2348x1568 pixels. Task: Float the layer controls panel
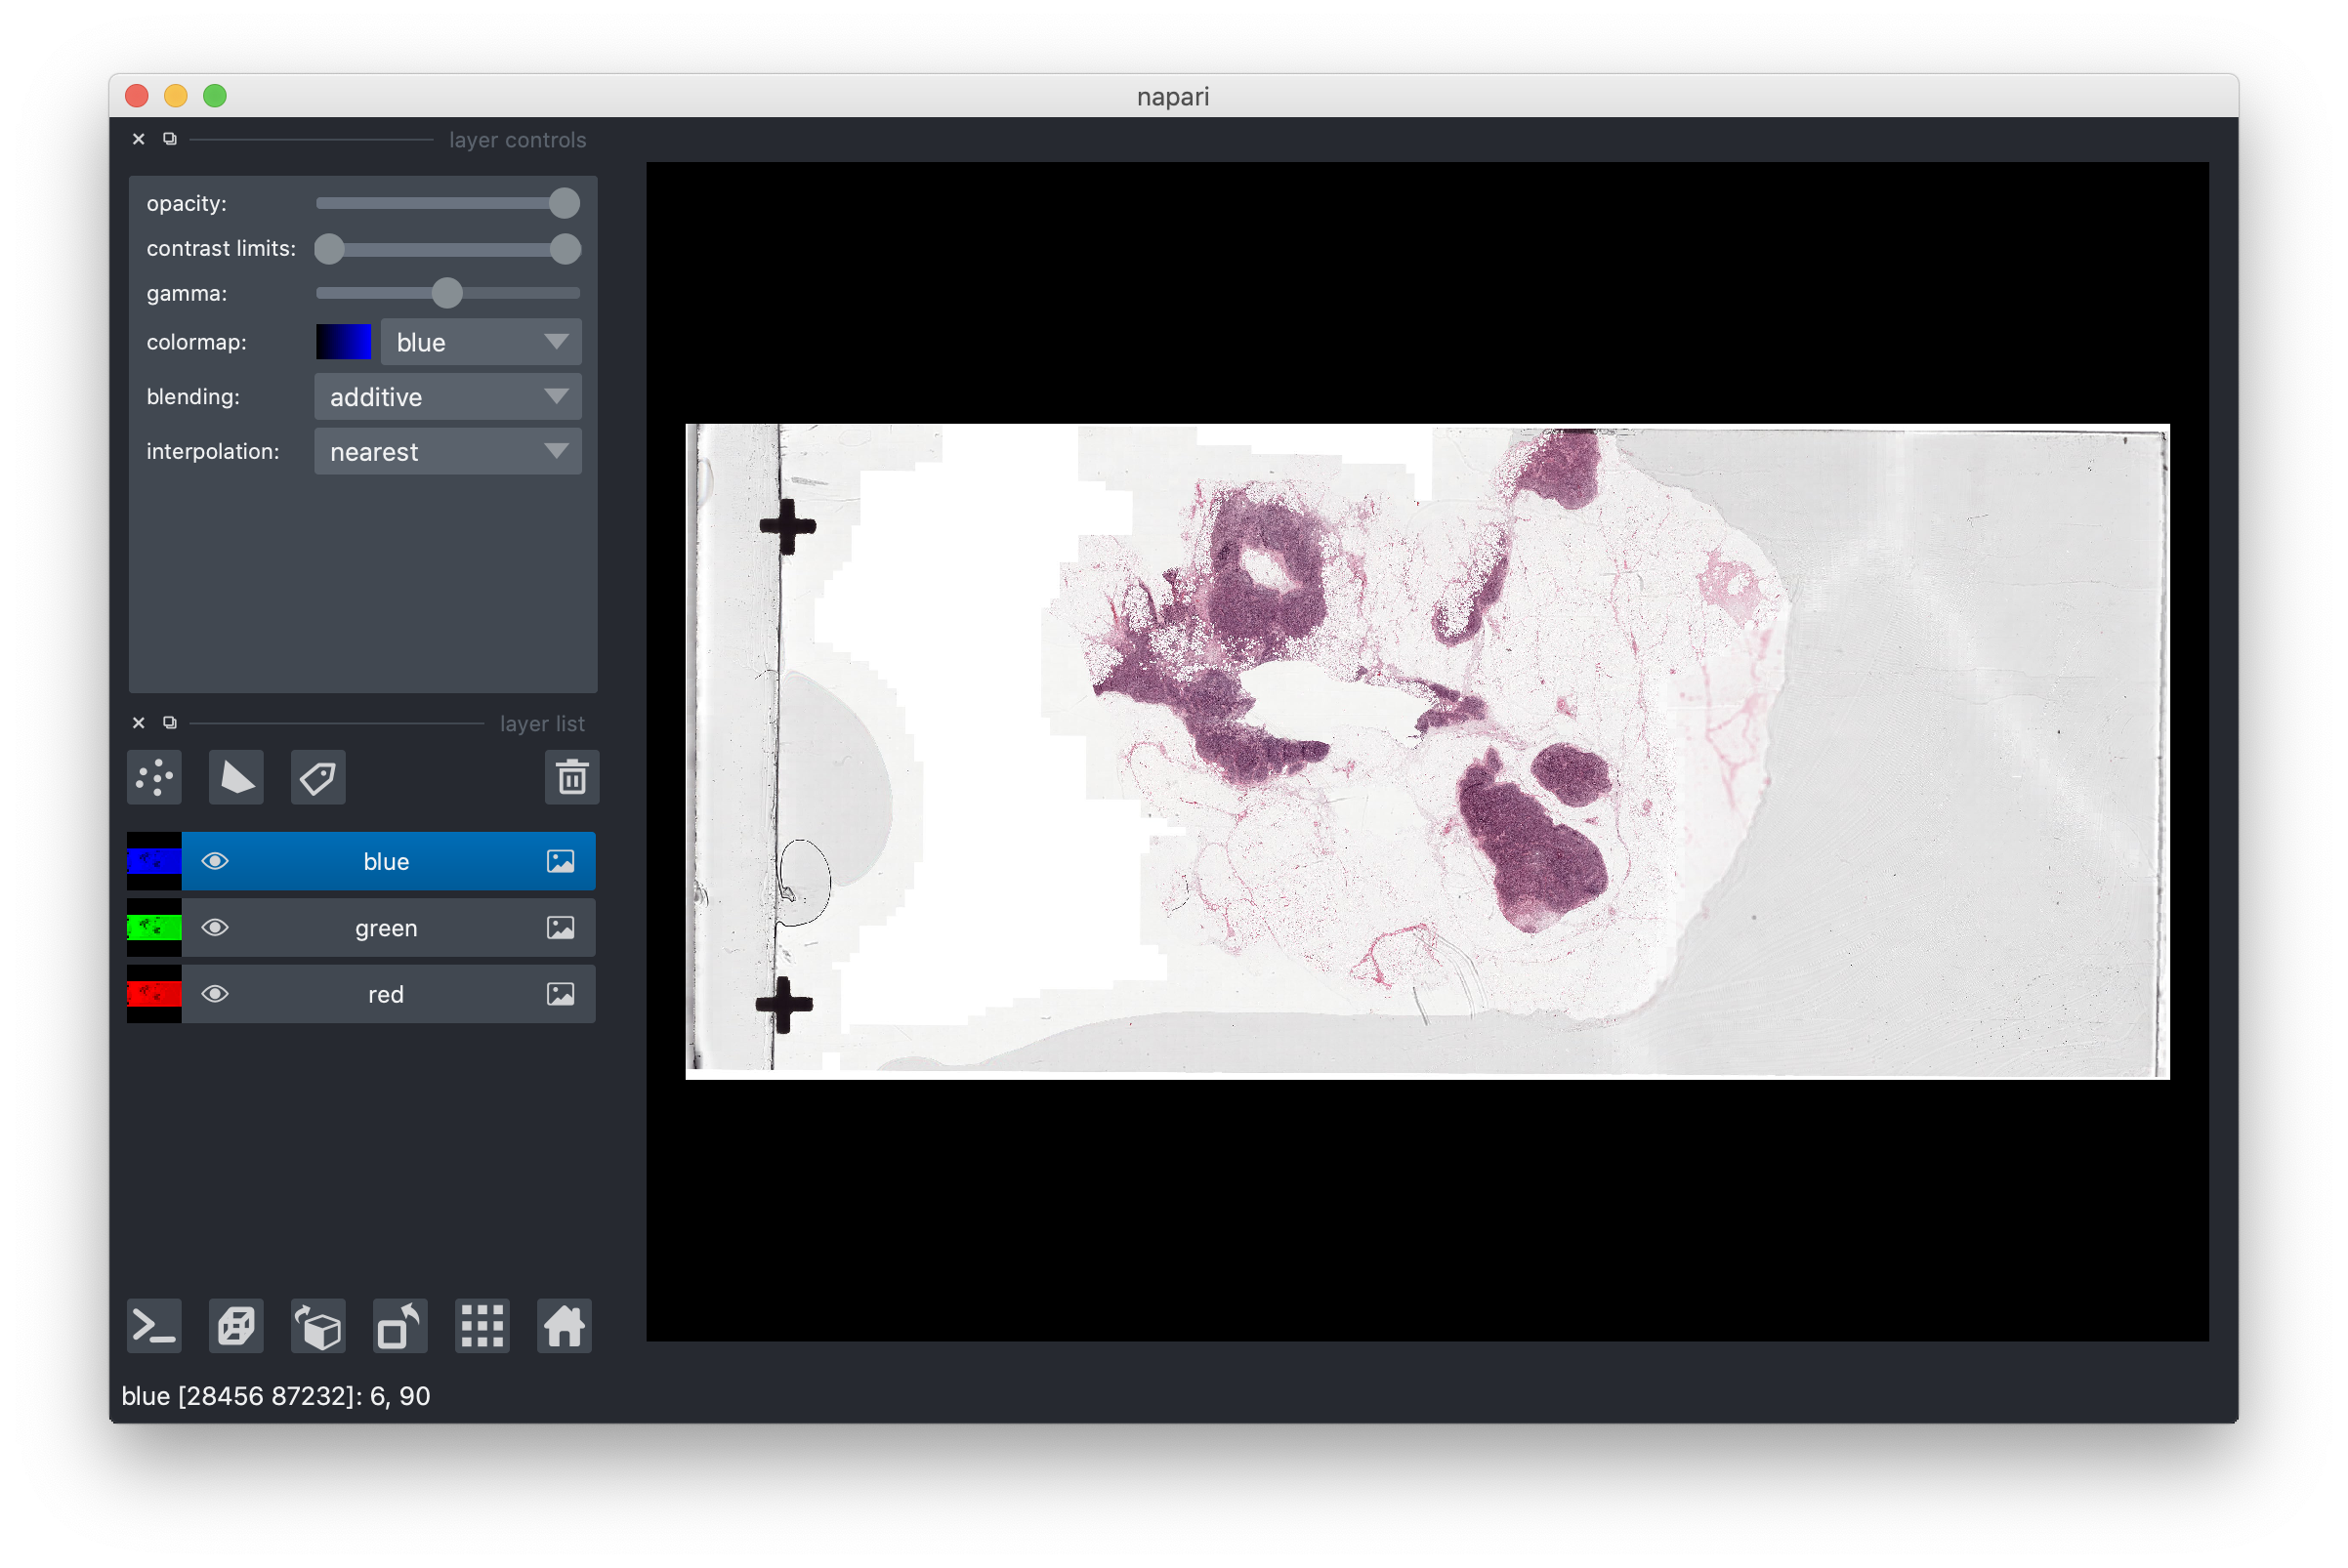(x=170, y=139)
